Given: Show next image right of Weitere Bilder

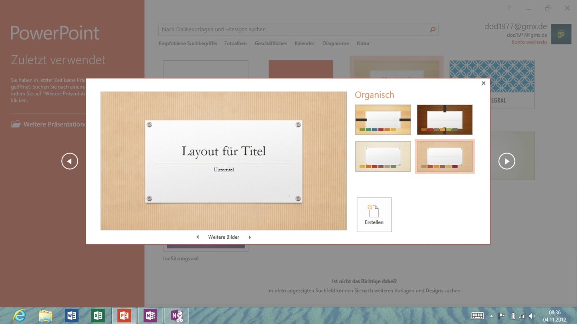Looking at the screenshot, I should 249,237.
